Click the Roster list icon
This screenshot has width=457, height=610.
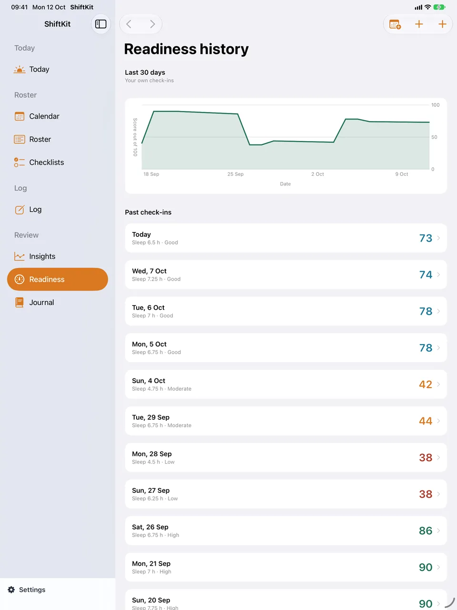coord(20,139)
